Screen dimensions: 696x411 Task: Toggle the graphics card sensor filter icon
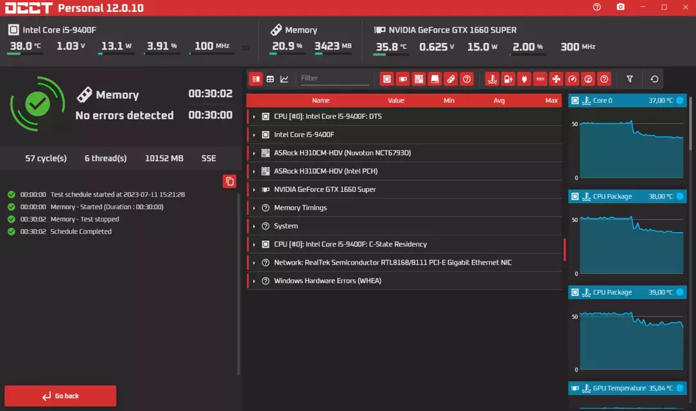(x=403, y=79)
